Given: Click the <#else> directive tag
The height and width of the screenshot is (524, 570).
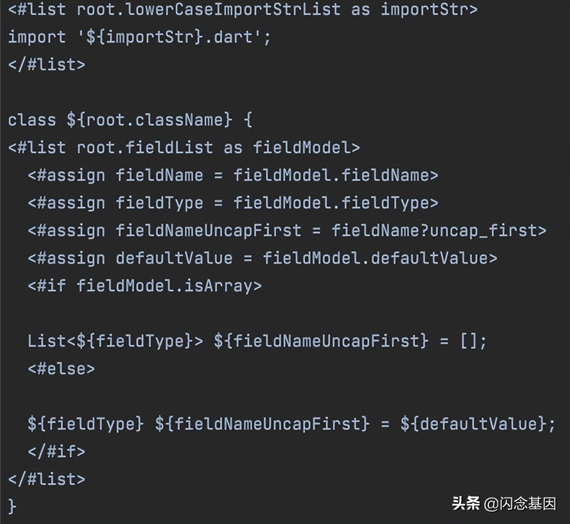Looking at the screenshot, I should click(x=61, y=369).
